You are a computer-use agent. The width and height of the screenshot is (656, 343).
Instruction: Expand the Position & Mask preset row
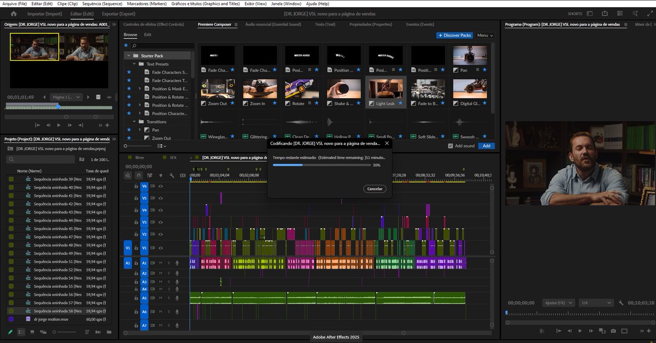[140, 88]
